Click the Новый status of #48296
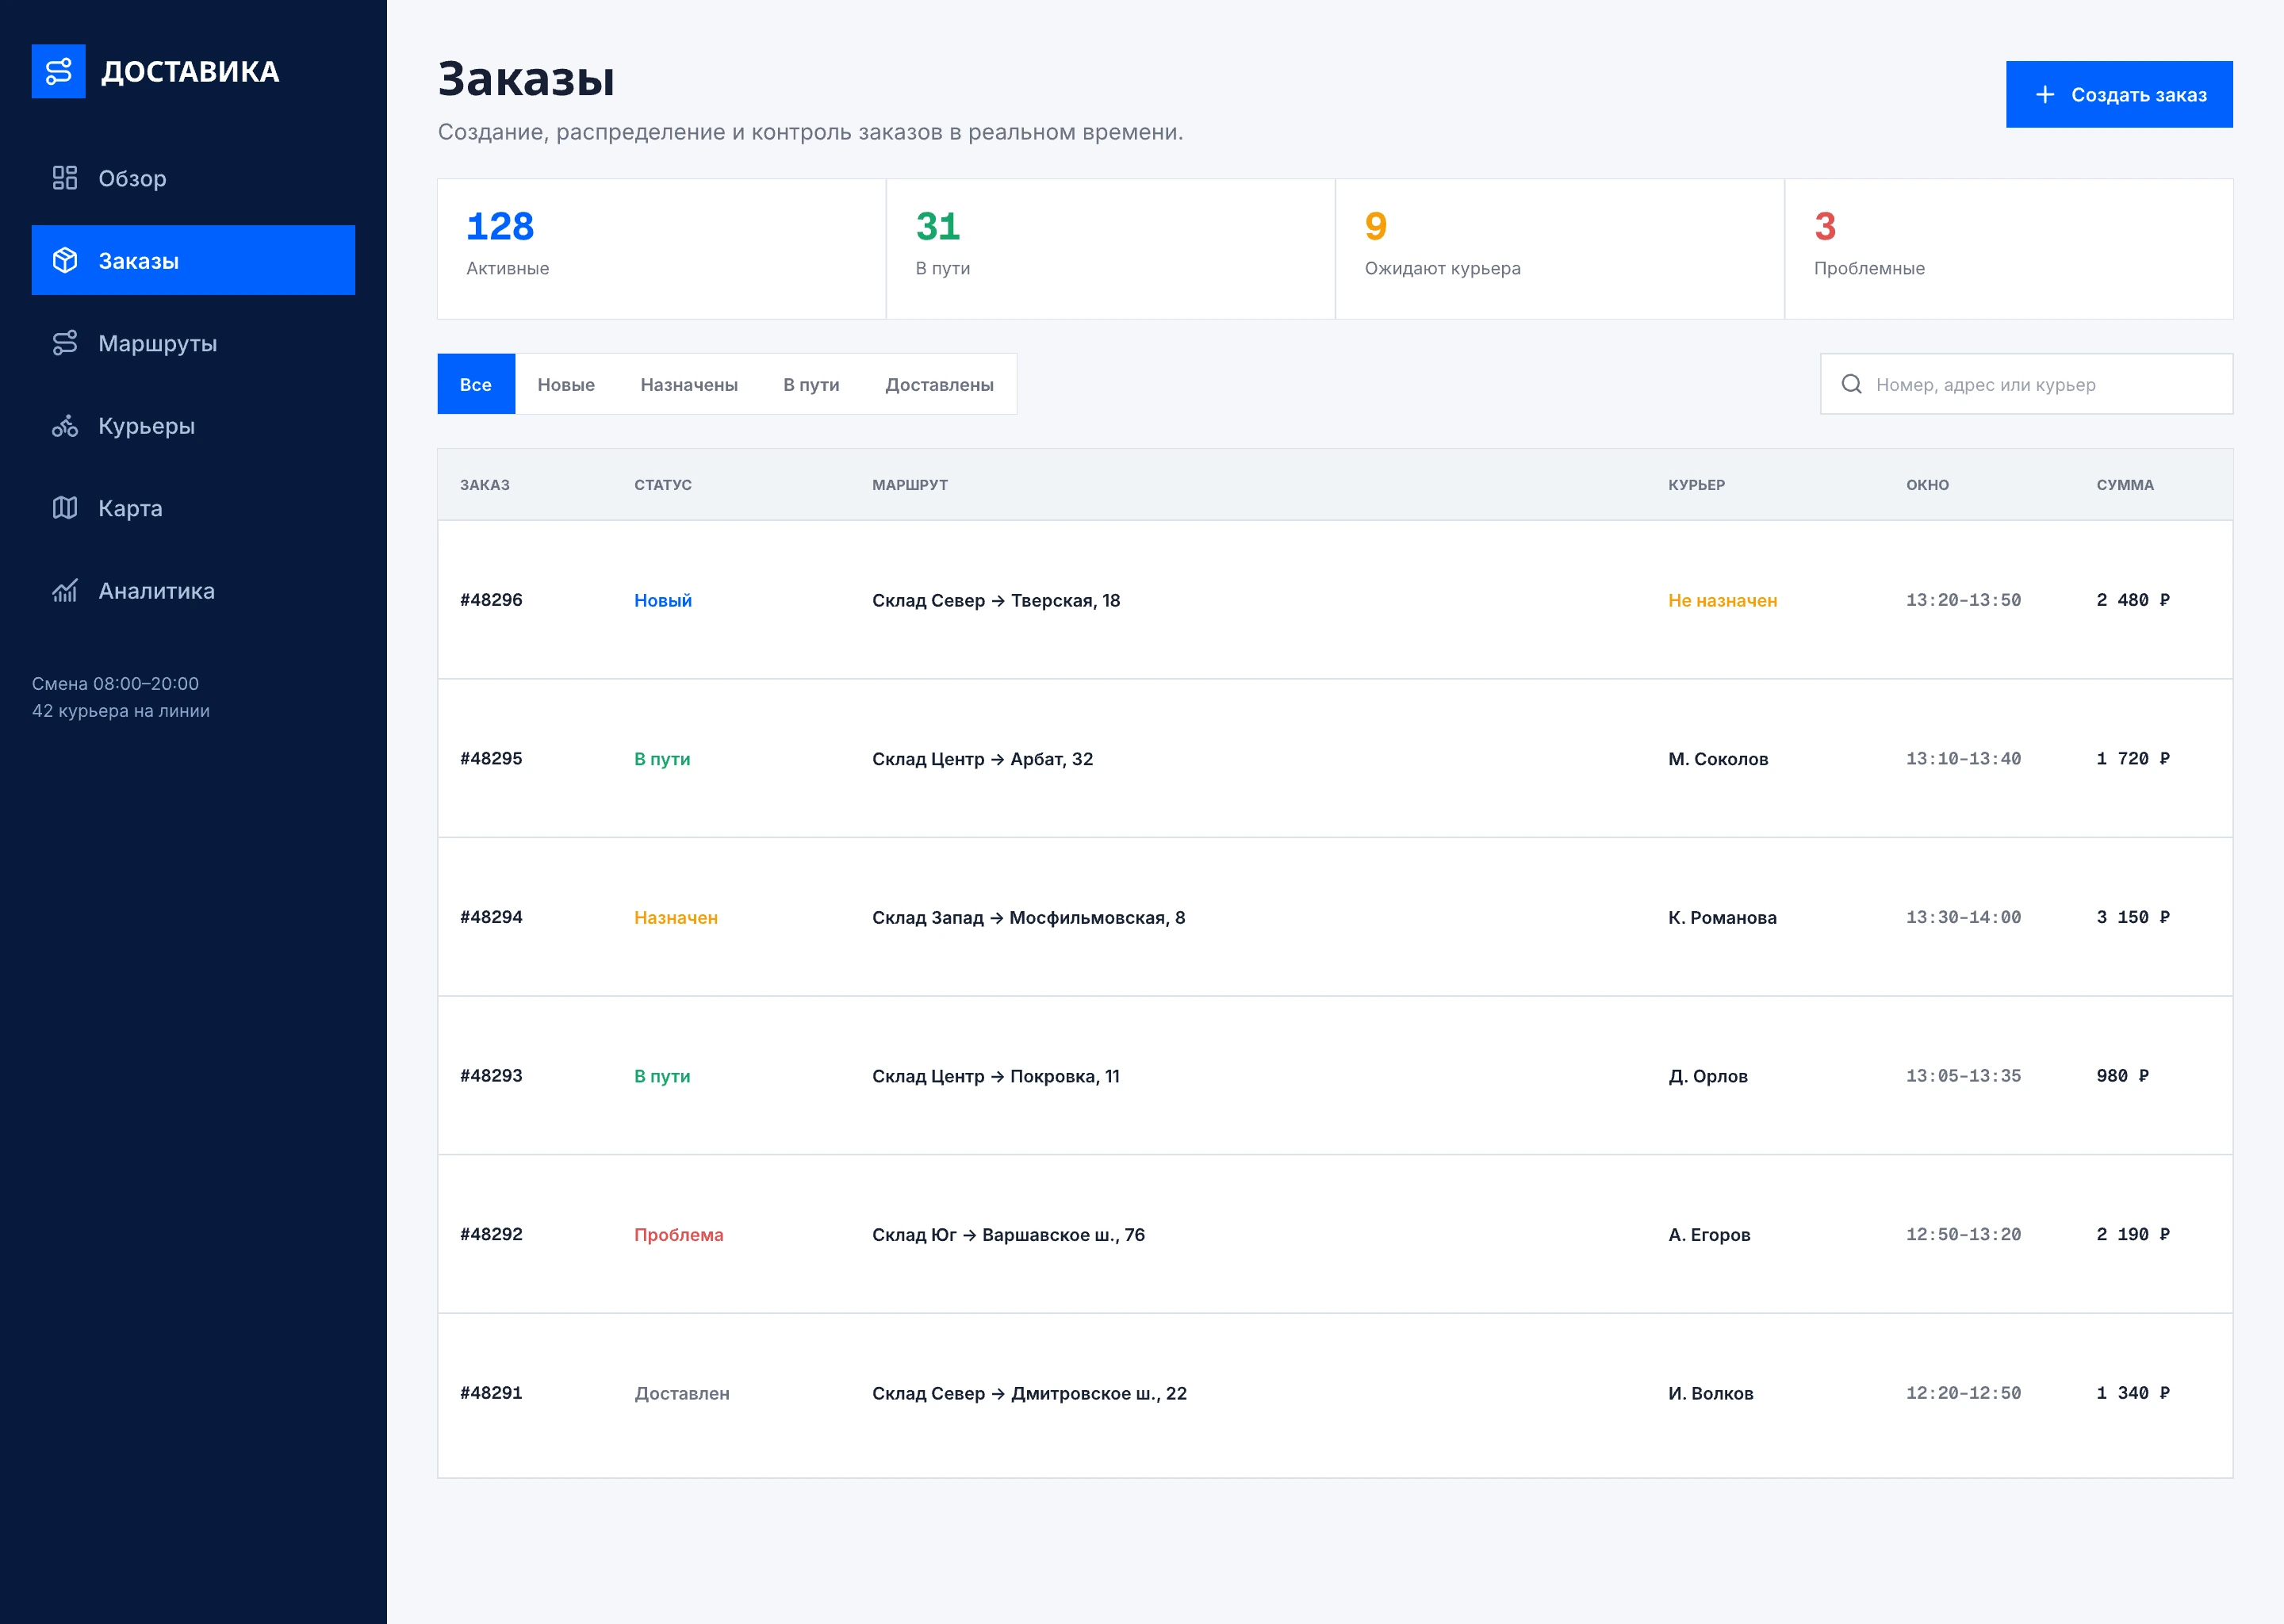 [663, 600]
